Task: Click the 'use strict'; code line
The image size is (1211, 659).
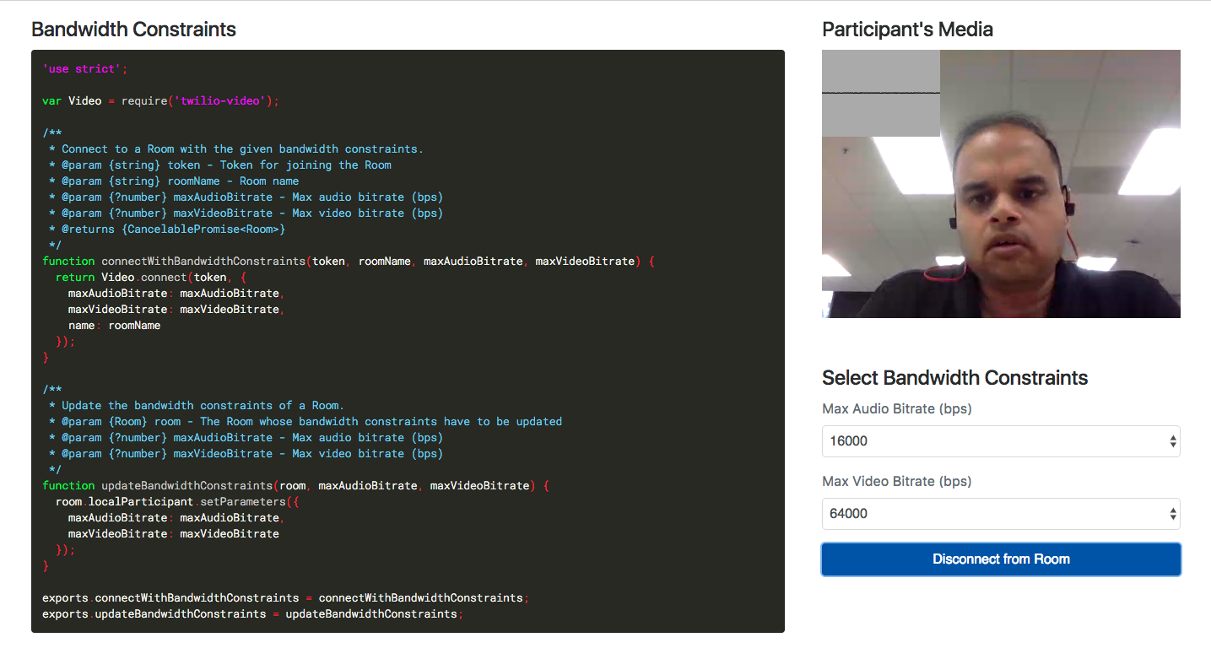Action: [x=85, y=69]
